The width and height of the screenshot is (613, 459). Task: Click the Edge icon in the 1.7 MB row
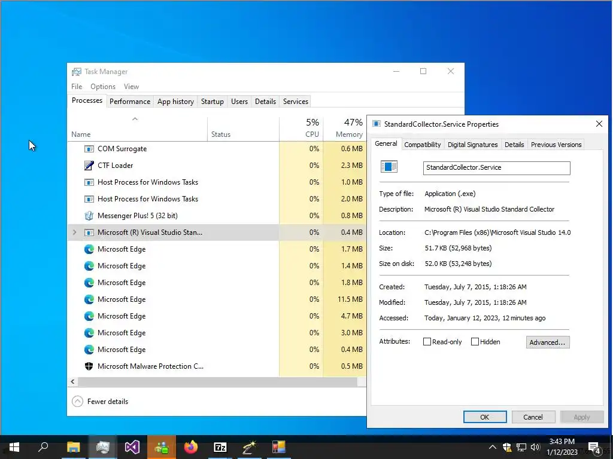(x=89, y=249)
